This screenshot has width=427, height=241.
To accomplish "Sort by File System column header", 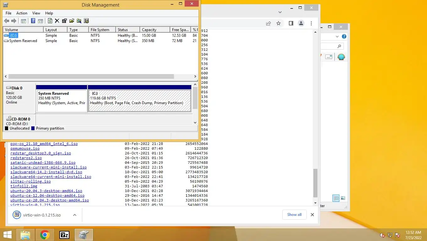I will point(102,29).
